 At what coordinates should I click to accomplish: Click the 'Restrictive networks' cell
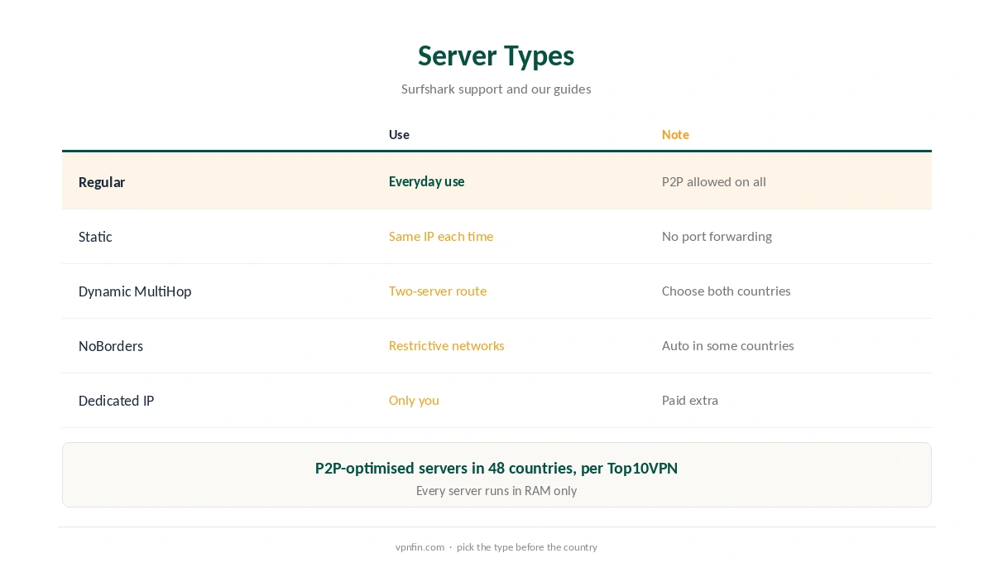[x=447, y=345]
